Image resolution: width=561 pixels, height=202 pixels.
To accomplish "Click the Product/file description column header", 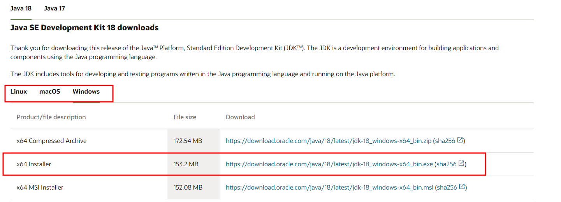I will [x=51, y=117].
